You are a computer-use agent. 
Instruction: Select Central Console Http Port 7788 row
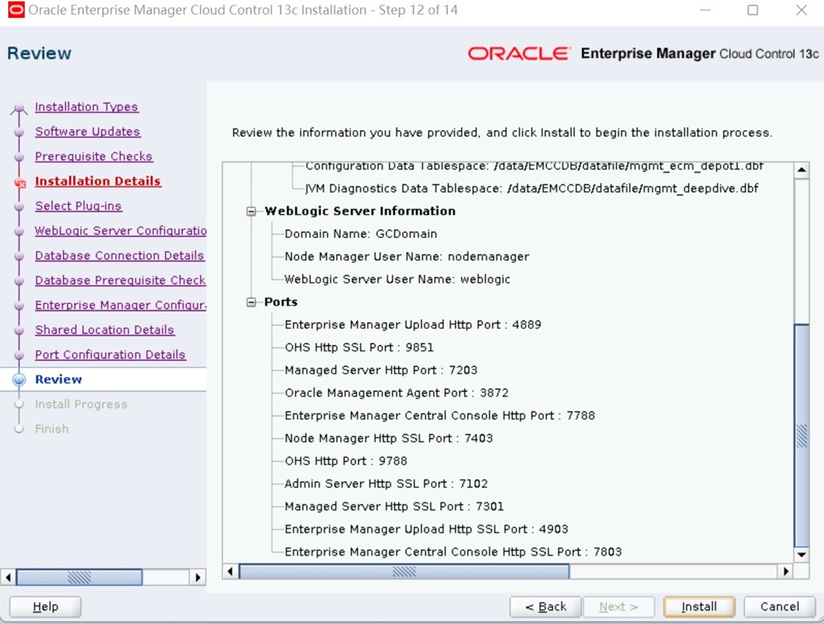[440, 415]
